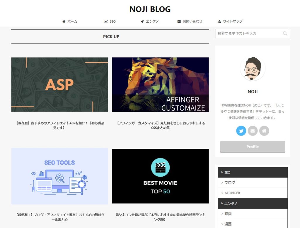Open the Twitter profile icon
The width and height of the screenshot is (300, 228).
[241, 131]
